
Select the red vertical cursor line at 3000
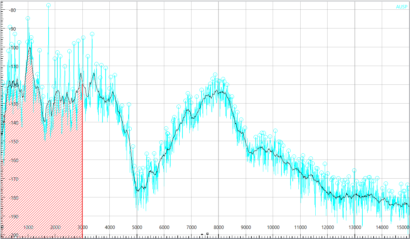point(82,156)
